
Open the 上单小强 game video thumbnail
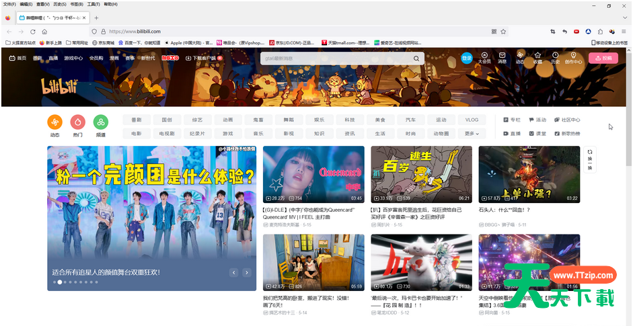[x=529, y=174]
